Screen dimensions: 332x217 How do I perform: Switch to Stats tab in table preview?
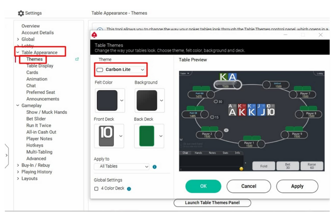[225, 153]
